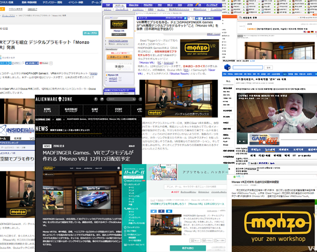The width and height of the screenshot is (317, 252).
Task: Click the Like button on 4Gamer article bar
Action: coord(209,18)
